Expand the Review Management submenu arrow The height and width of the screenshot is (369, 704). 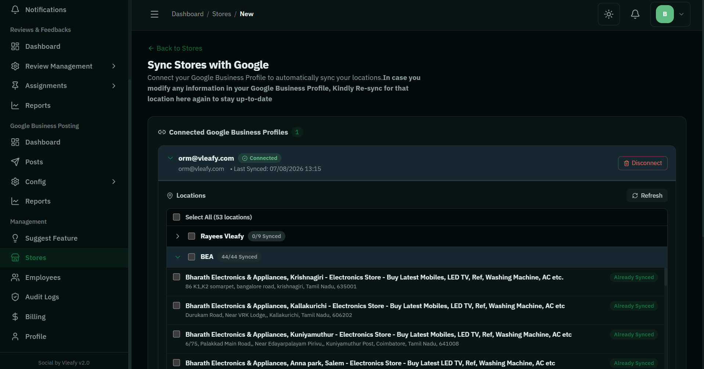114,66
